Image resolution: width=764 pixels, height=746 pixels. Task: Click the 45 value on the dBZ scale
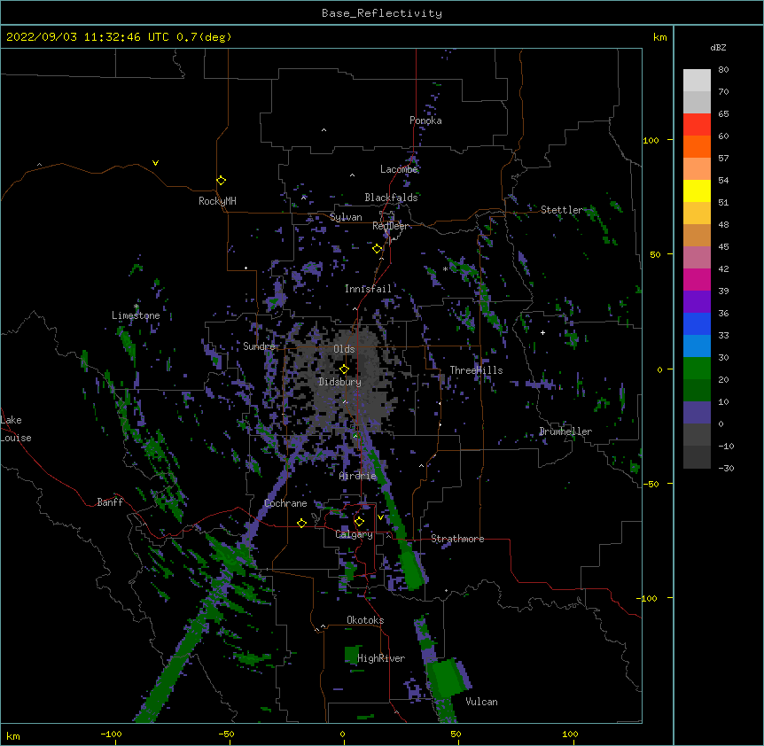[x=723, y=246]
